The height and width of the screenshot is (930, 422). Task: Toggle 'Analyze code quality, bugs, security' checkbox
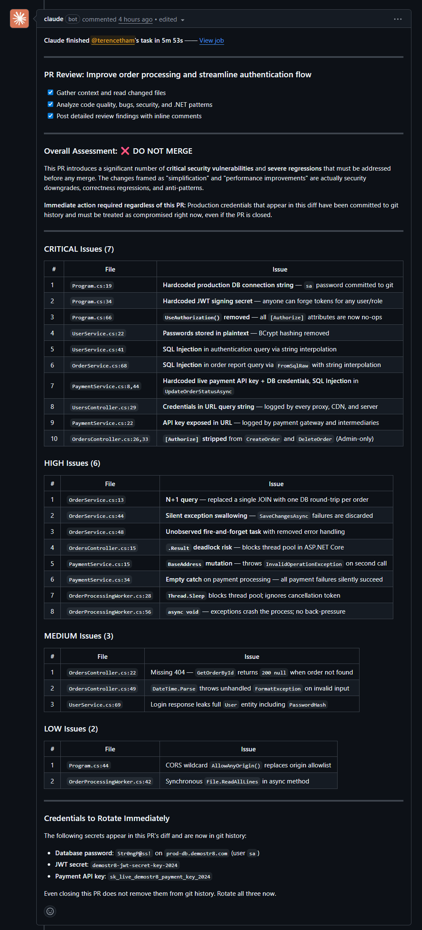point(51,104)
